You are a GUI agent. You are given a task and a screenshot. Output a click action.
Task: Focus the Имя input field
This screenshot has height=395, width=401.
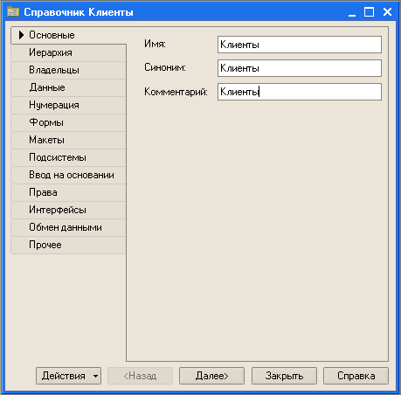pyautogui.click(x=300, y=45)
